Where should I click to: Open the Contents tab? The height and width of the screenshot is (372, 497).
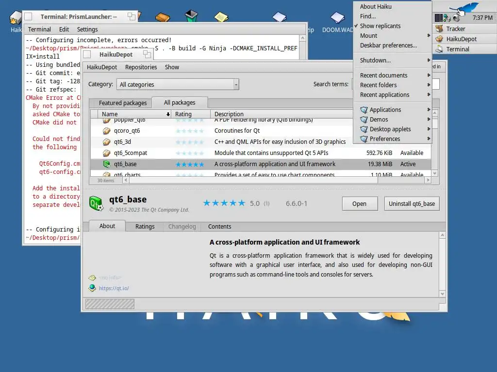[220, 227]
